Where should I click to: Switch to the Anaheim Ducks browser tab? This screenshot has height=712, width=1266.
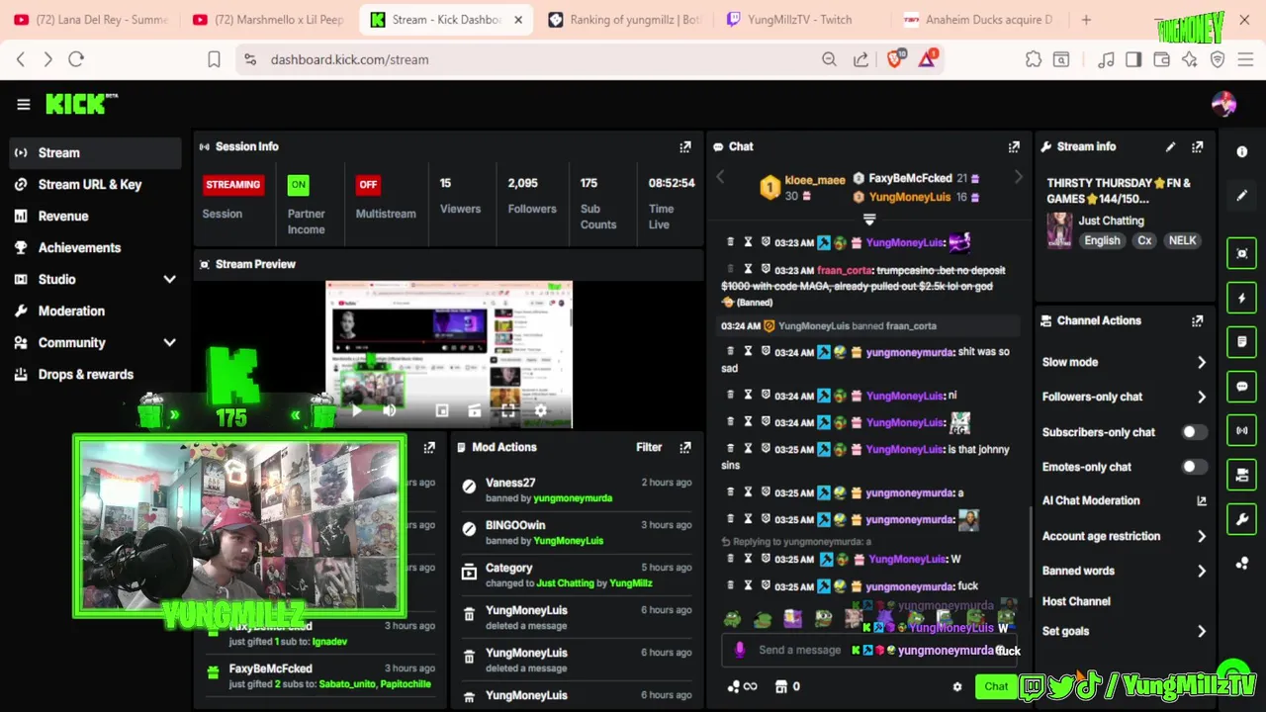[979, 20]
